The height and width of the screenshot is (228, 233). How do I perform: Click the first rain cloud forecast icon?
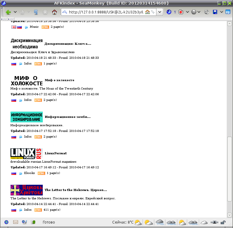[x=160, y=222]
